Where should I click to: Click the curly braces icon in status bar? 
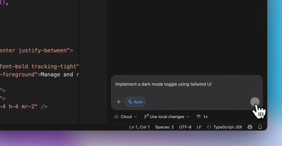(209, 127)
